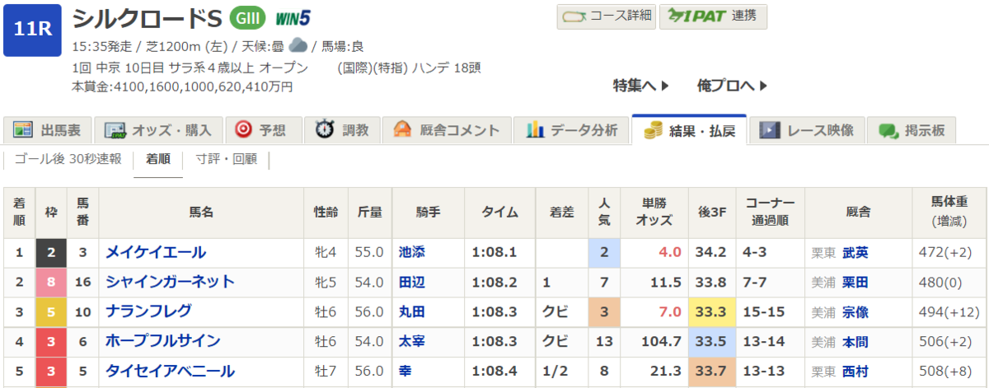This screenshot has height=388, width=989.
Task: Follow the 特集へ link
Action: pos(640,85)
